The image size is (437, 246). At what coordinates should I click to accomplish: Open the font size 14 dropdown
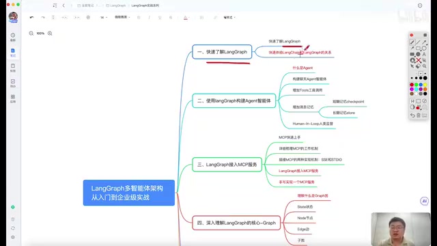pyautogui.click(x=104, y=17)
